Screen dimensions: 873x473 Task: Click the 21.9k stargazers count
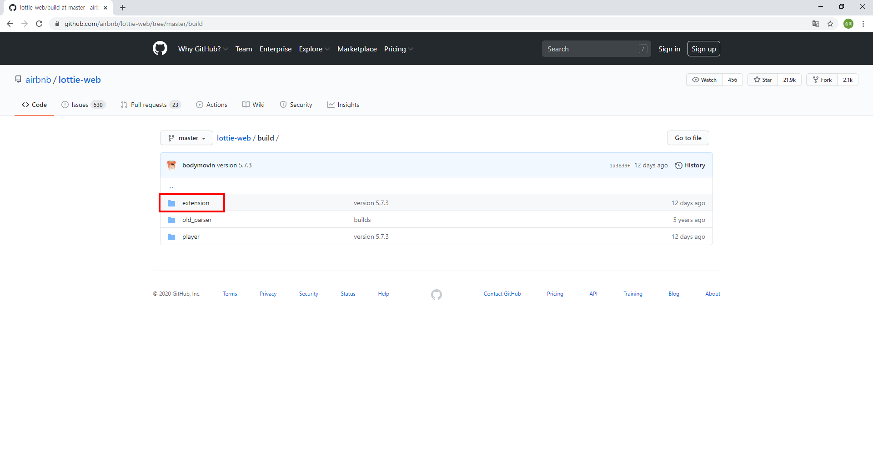point(789,80)
